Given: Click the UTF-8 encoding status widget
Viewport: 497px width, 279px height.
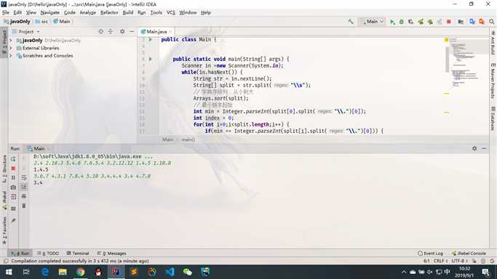Looking at the screenshot, I should [x=459, y=261].
